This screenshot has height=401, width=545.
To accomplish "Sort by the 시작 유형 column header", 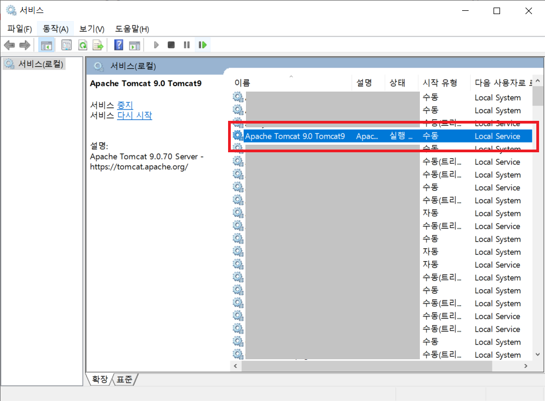I will (x=444, y=83).
